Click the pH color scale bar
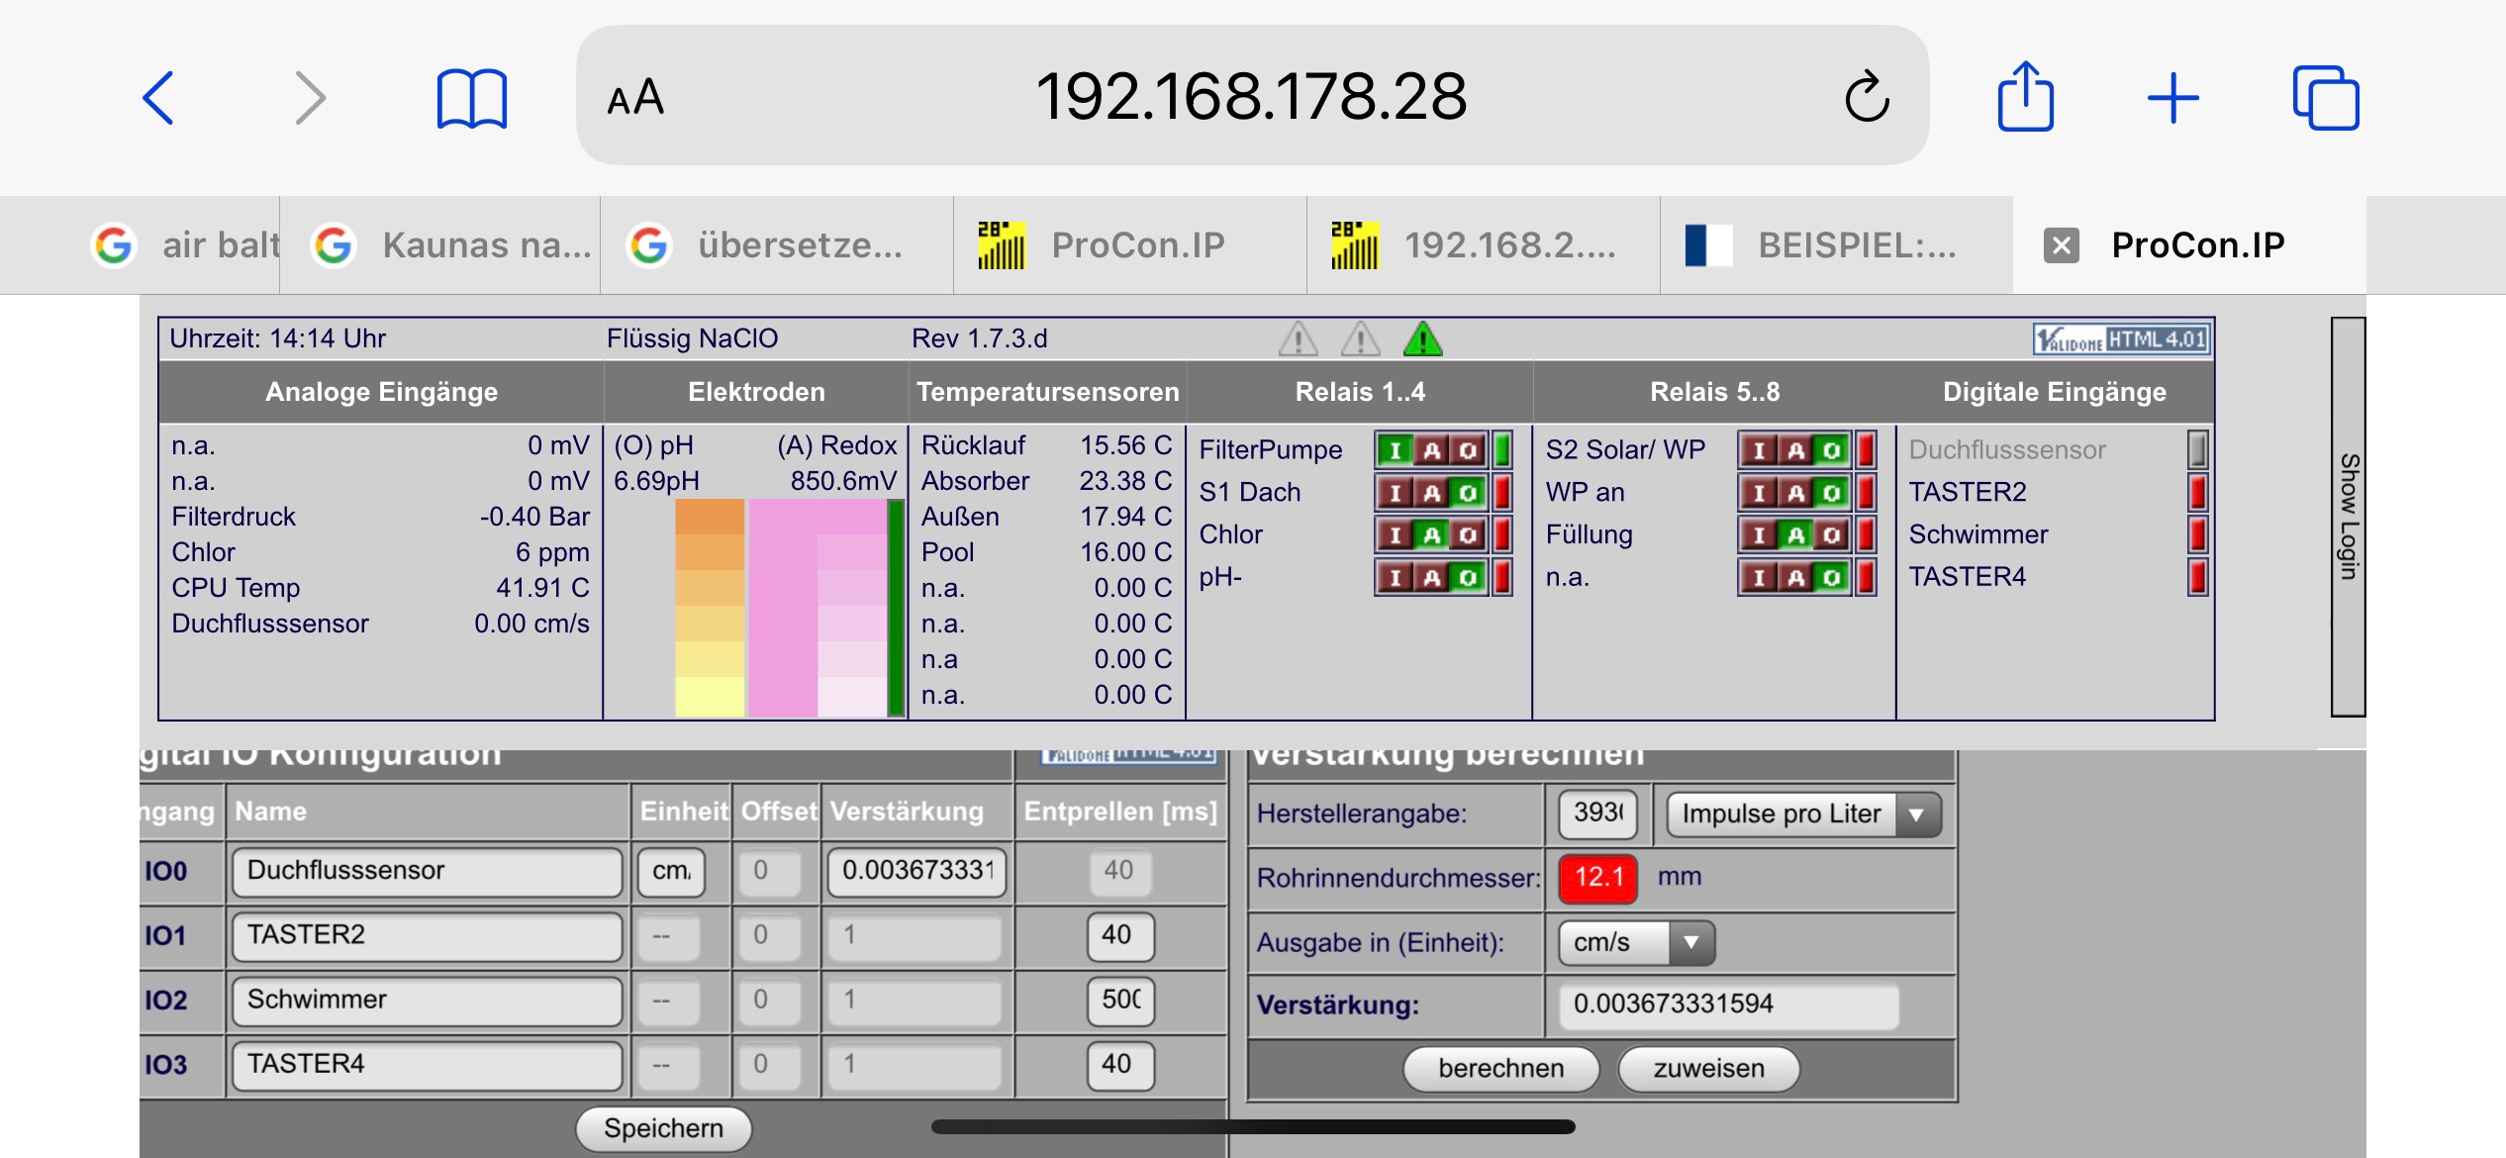2506x1158 pixels. [x=710, y=608]
